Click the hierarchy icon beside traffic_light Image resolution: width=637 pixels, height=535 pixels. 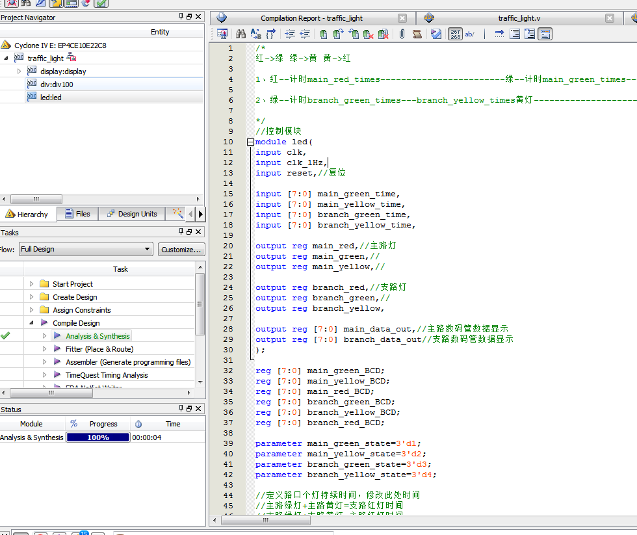(71, 57)
